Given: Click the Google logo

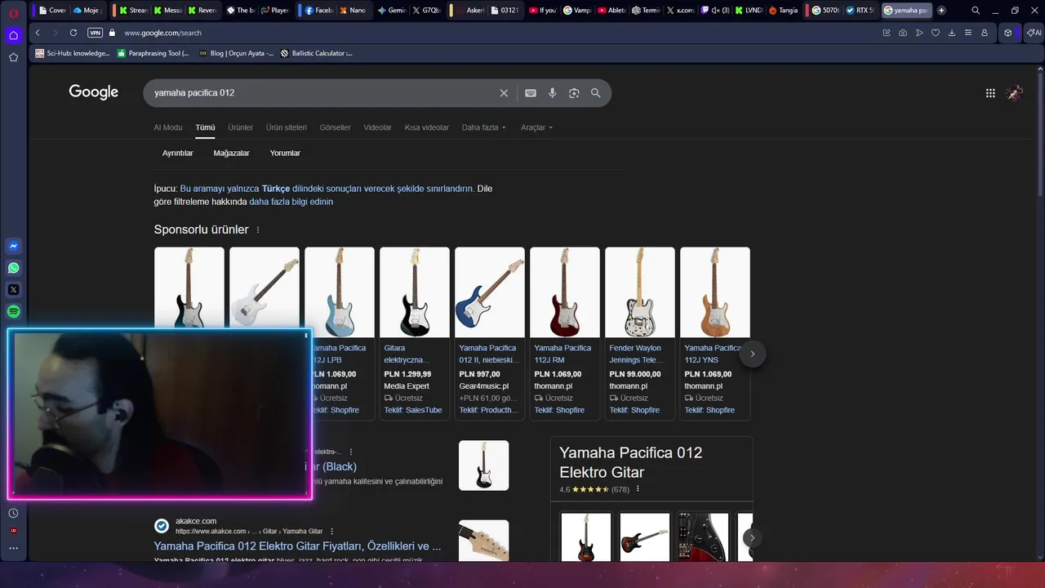Looking at the screenshot, I should pos(94,92).
